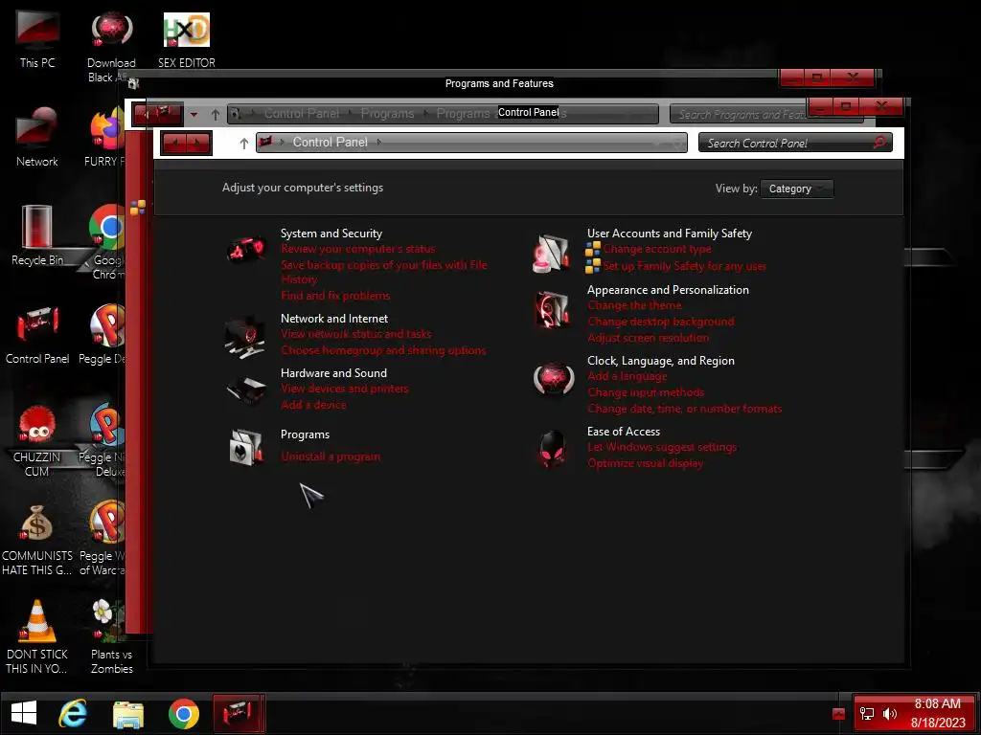Click Add a device link
The width and height of the screenshot is (981, 735).
[x=313, y=405]
